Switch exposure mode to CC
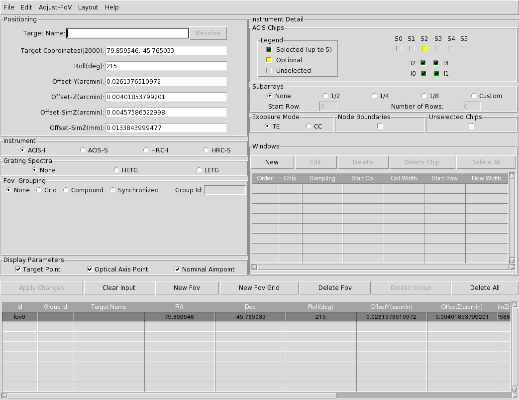Image resolution: width=519 pixels, height=400 pixels. point(309,127)
